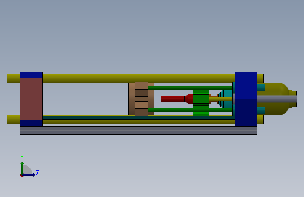Select the maroon fixed platen on the left
The image size is (304, 197).
pos(32,99)
